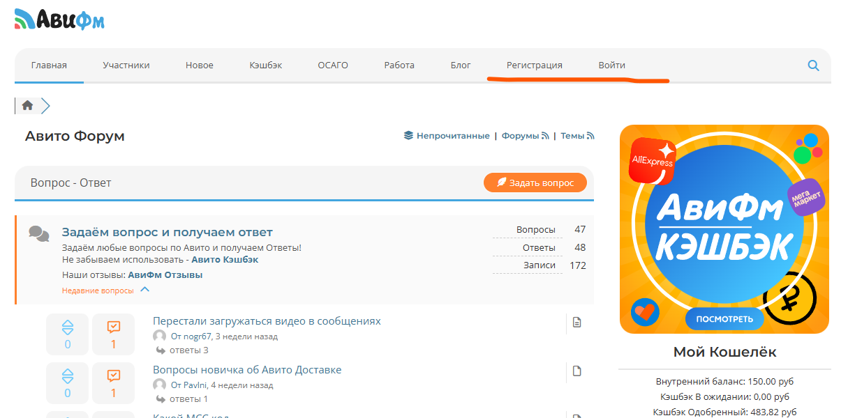Screen dimensions: 848x418
Task: Click vote arrows for video loading question
Action: [x=68, y=327]
